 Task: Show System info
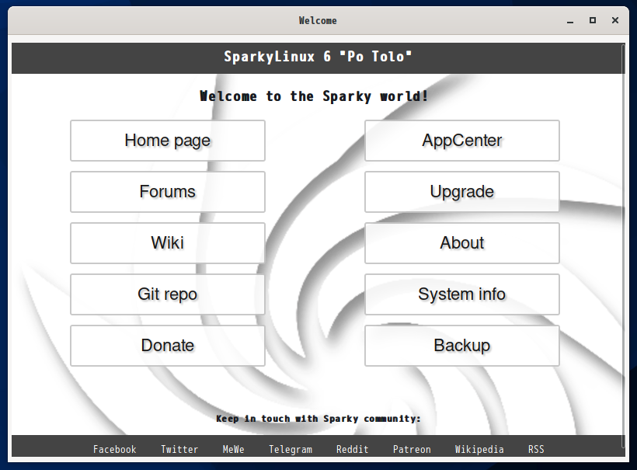(x=462, y=294)
